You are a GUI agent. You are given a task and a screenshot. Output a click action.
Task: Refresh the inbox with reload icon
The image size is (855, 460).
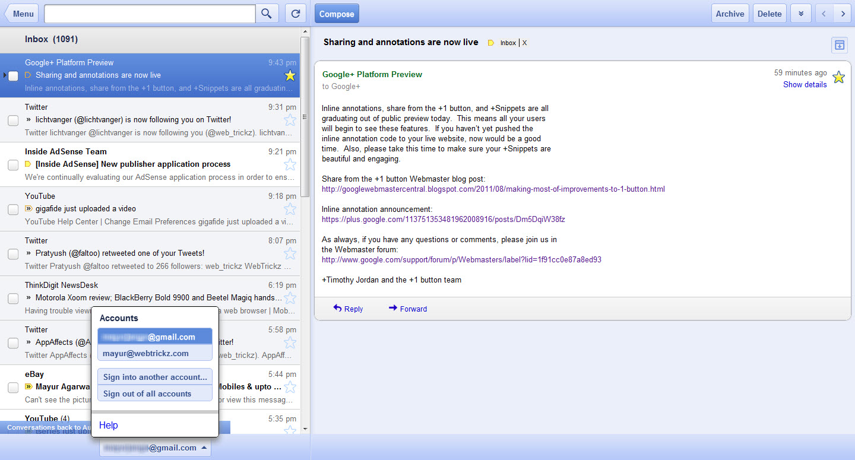(295, 14)
